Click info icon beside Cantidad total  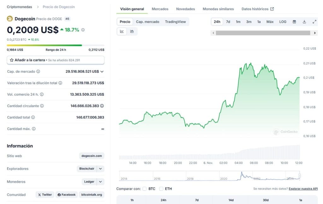point(33,117)
